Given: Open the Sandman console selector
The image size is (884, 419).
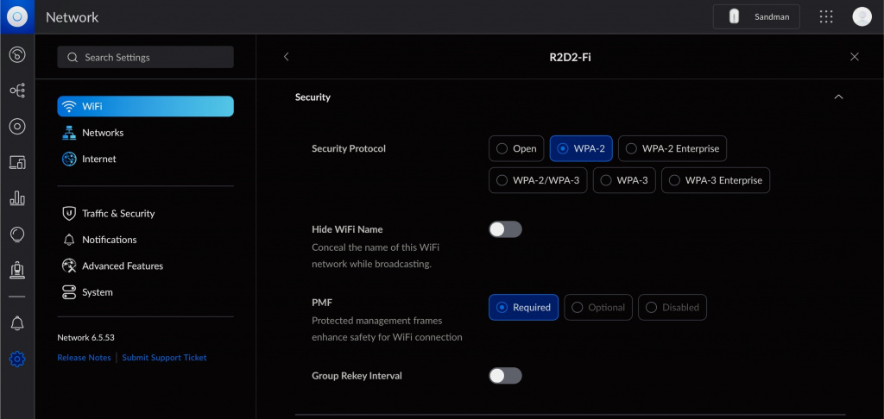Looking at the screenshot, I should pyautogui.click(x=756, y=17).
